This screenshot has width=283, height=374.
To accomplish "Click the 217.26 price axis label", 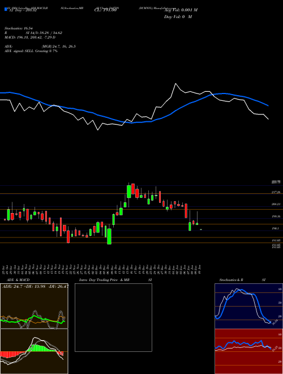I will [x=276, y=192].
